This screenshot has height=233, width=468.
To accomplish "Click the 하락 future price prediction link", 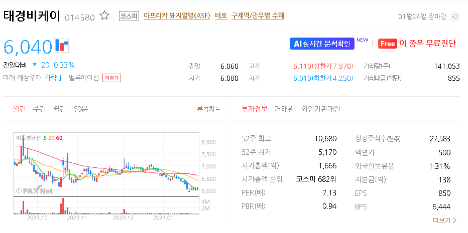I will (53, 78).
